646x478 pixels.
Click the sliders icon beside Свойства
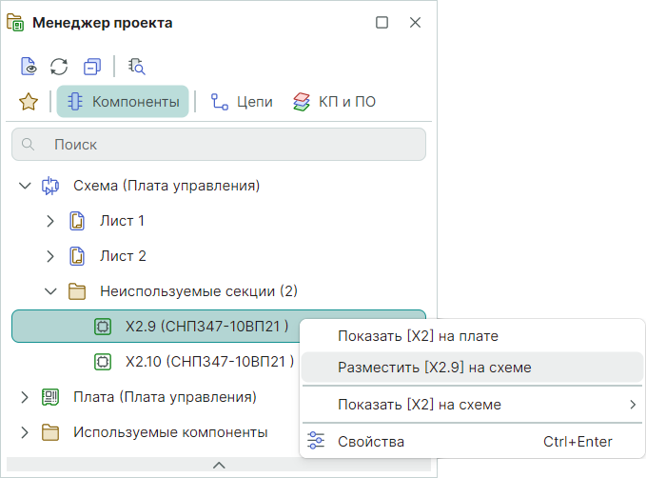316,441
